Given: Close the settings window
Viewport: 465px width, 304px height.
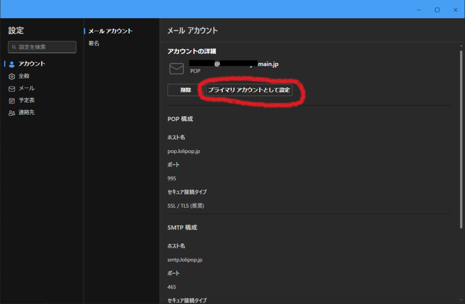Looking at the screenshot, I should click(x=455, y=10).
